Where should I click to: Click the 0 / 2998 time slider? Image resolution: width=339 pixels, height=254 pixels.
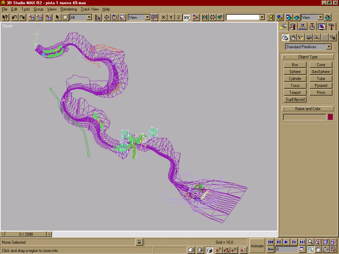click(x=26, y=234)
